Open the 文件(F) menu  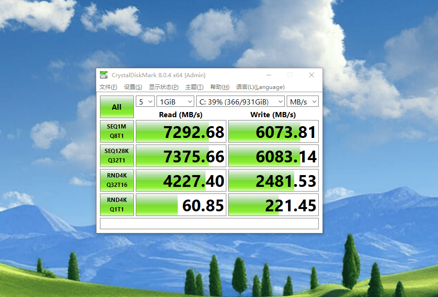(108, 87)
